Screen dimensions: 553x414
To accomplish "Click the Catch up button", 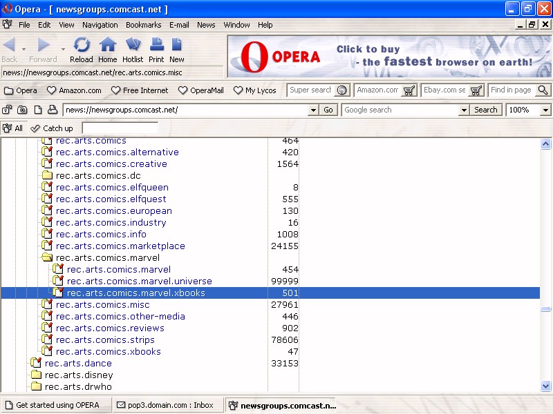I will (52, 128).
